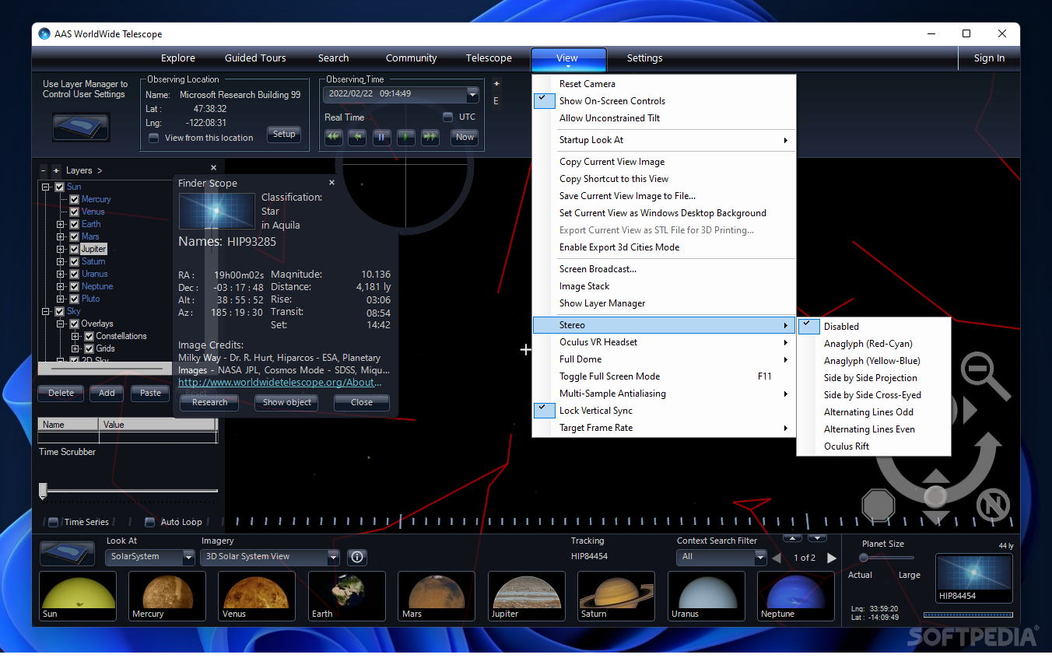Click the Zoom Out magnifier control
Viewport: 1052px width, 658px height.
[x=984, y=376]
